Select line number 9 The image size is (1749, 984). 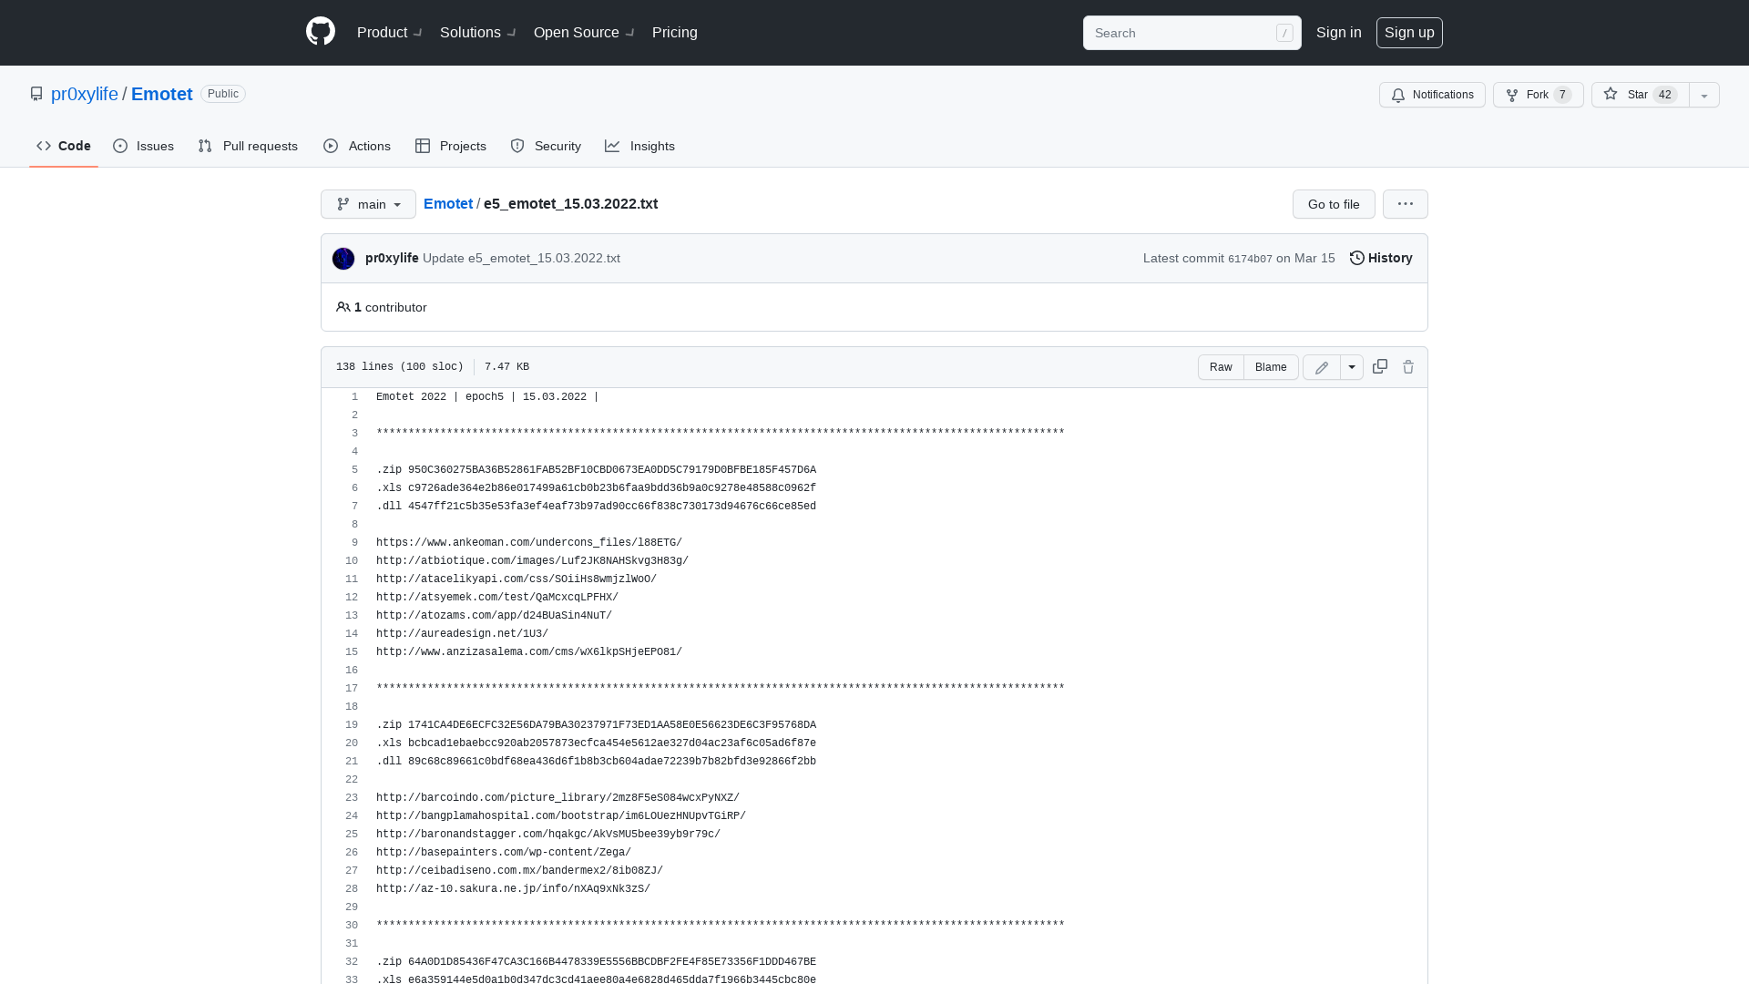(x=354, y=543)
